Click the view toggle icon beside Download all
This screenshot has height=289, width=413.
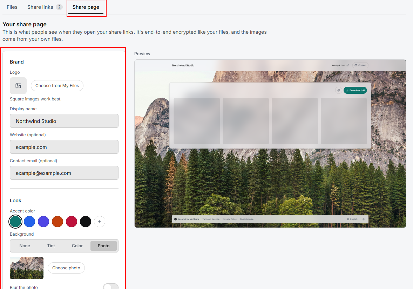coord(338,90)
